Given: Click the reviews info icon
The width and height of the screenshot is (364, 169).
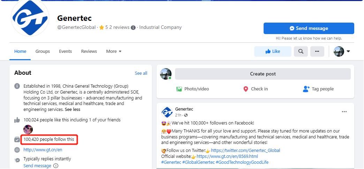Looking at the screenshot, I should point(133,27).
